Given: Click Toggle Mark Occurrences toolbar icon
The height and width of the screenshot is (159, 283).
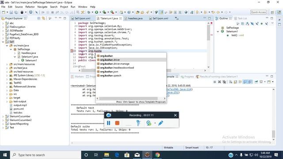Looking at the screenshot, I should click(x=161, y=12).
